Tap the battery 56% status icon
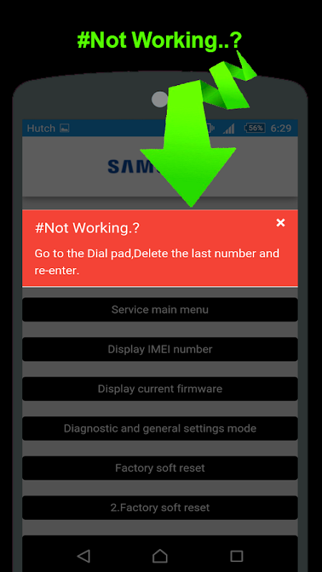This screenshot has width=322, height=572. [255, 128]
